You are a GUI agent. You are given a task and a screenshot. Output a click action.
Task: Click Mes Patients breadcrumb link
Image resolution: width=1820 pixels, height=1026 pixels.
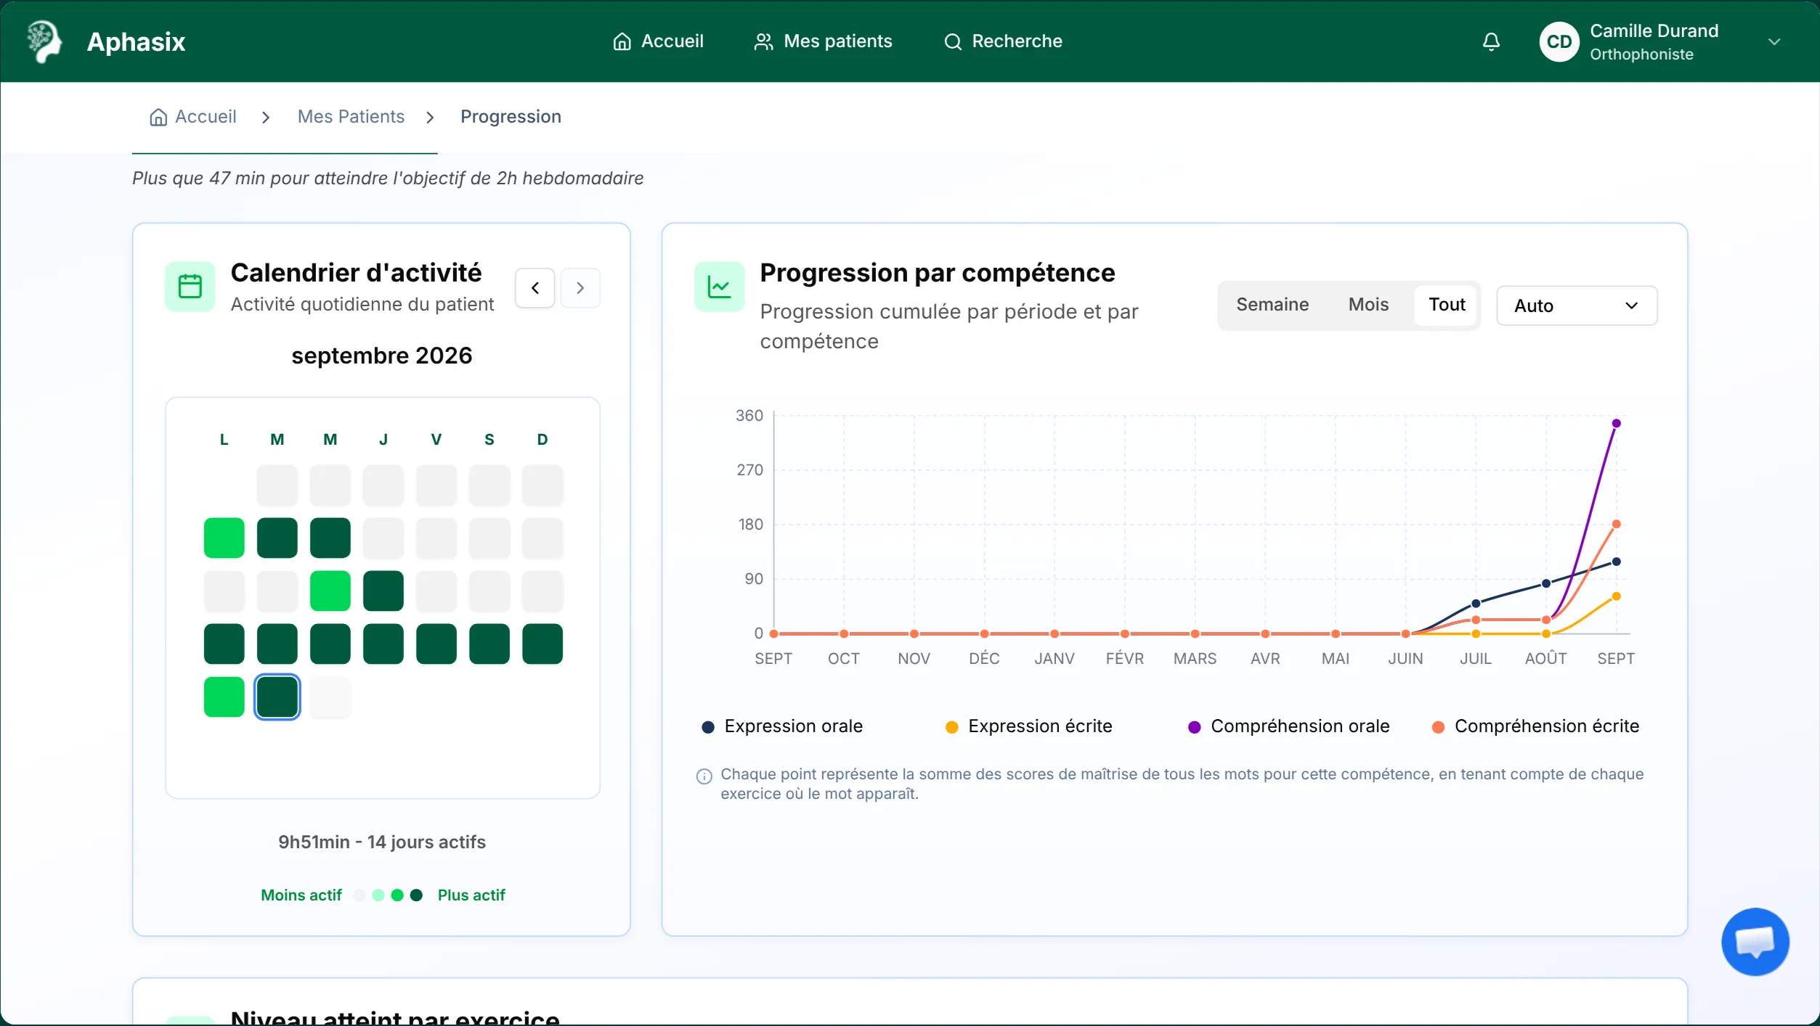point(351,117)
